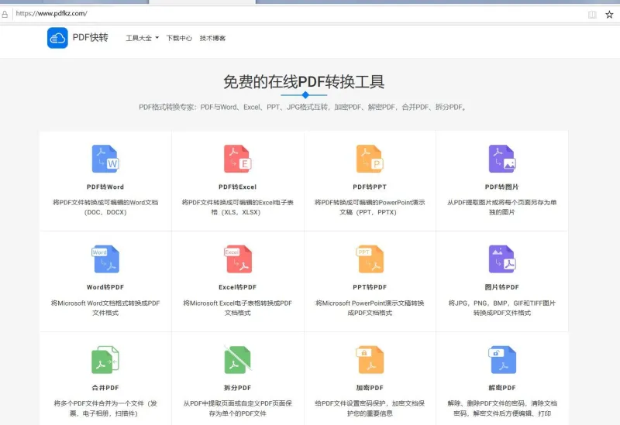Click the 拆分PDF title link
The height and width of the screenshot is (425, 620).
pos(238,388)
